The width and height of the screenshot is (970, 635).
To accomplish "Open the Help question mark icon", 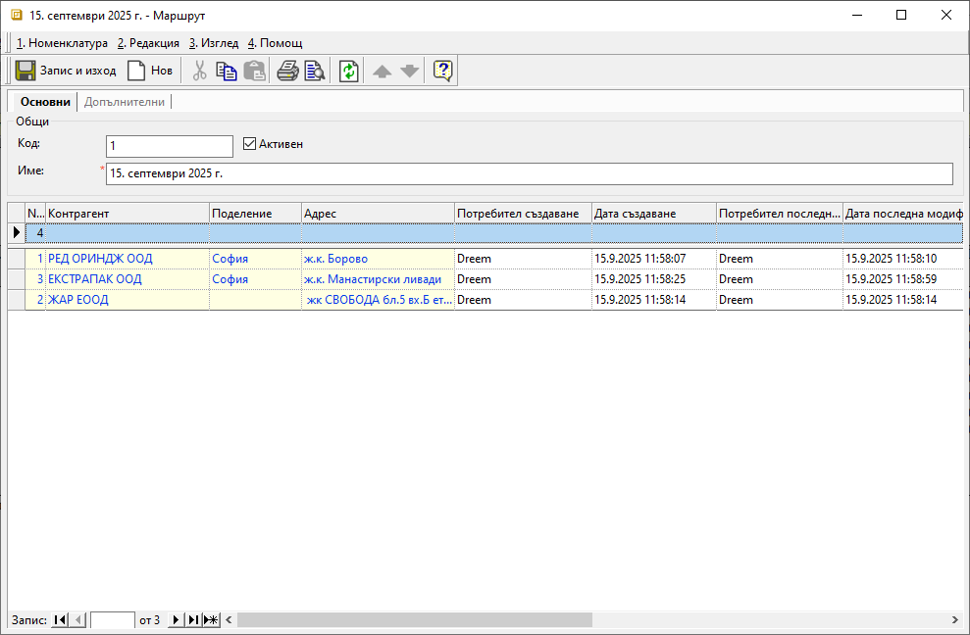I will [x=443, y=71].
